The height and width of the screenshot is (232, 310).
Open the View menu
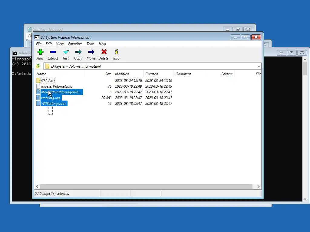tap(60, 44)
